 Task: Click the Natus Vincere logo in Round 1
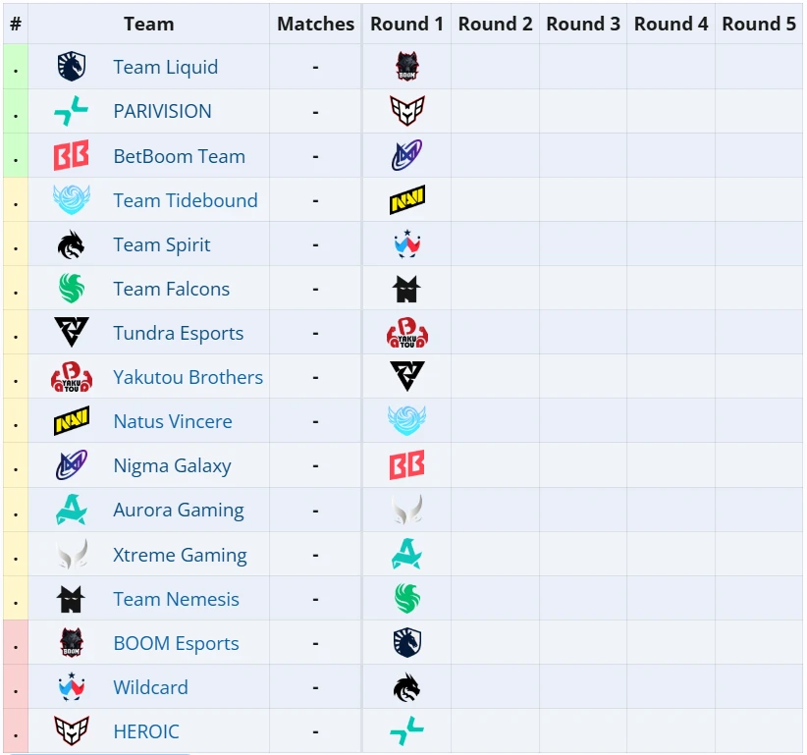[x=407, y=199]
